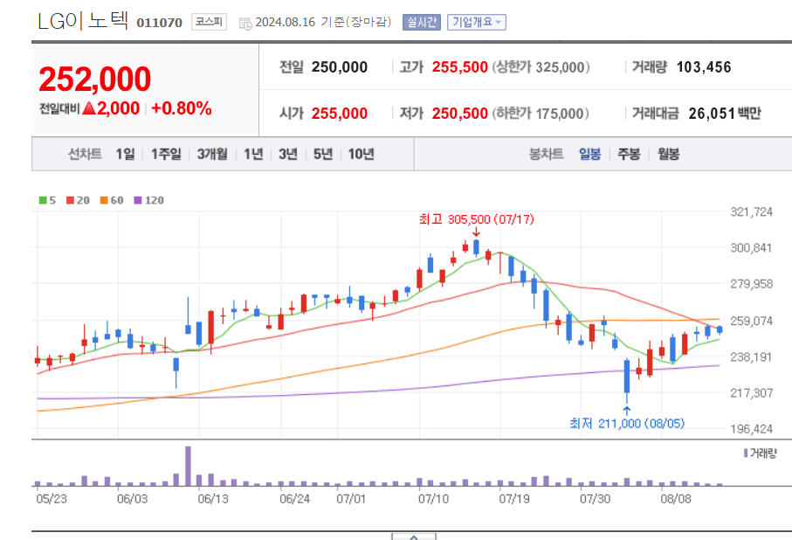Select the 3년 line chart tab
Screen dimensions: 792x540
pyautogui.click(x=288, y=154)
